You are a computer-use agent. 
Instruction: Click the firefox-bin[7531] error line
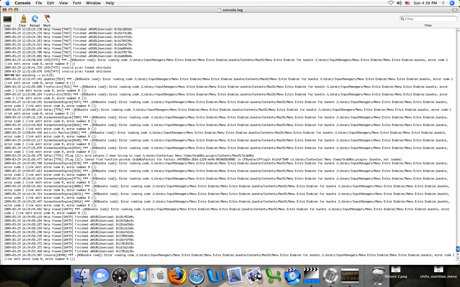point(226,89)
